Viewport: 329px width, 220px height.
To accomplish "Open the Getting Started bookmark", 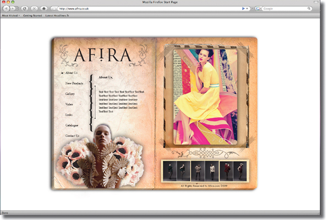I will 32,15.
